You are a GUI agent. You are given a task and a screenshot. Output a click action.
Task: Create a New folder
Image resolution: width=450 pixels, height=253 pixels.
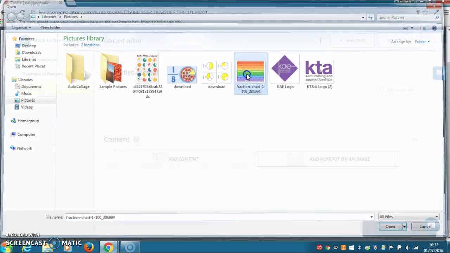pos(51,27)
